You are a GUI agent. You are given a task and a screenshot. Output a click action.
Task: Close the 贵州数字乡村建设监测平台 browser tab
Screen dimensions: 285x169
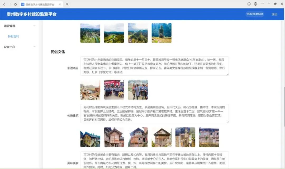click(60, 4)
